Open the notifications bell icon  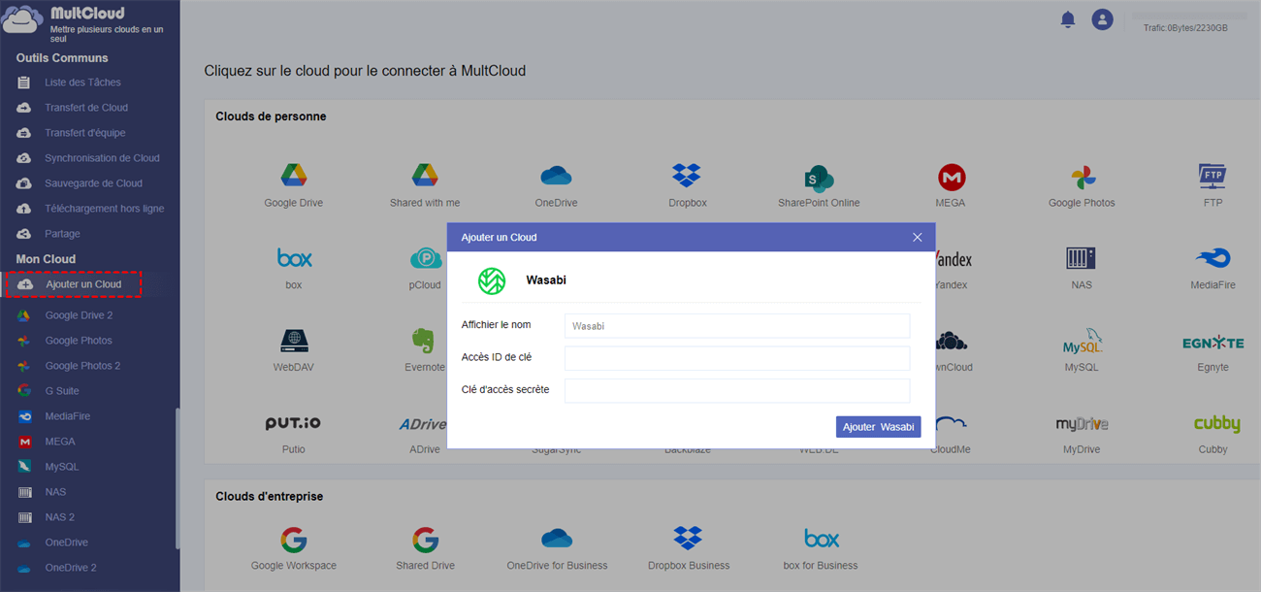coord(1068,19)
